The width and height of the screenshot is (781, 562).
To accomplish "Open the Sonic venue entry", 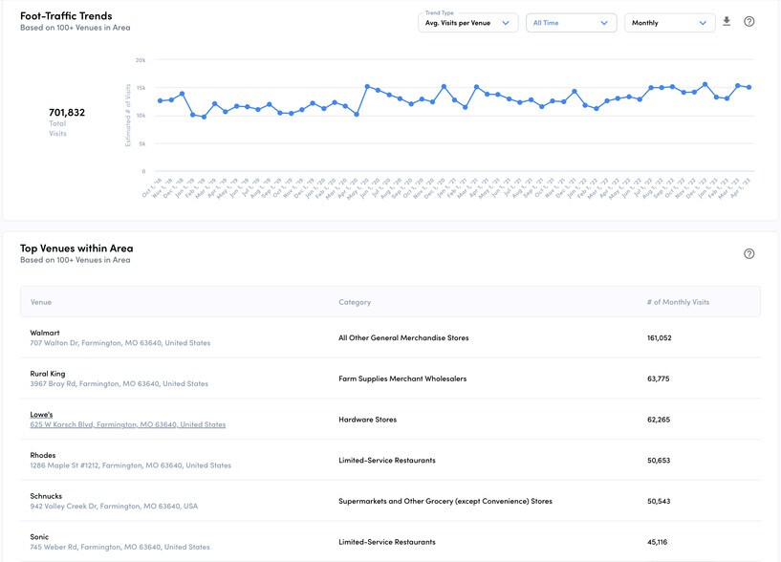I will click(x=41, y=537).
